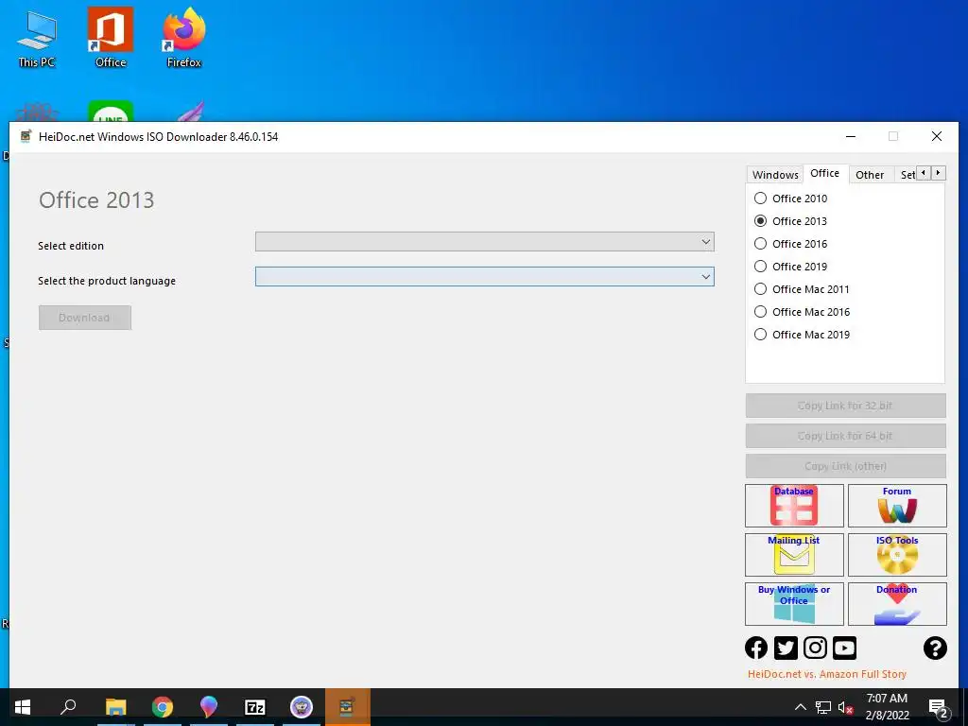Select the Office 2019 radio button
The height and width of the screenshot is (726, 968).
pyautogui.click(x=761, y=267)
